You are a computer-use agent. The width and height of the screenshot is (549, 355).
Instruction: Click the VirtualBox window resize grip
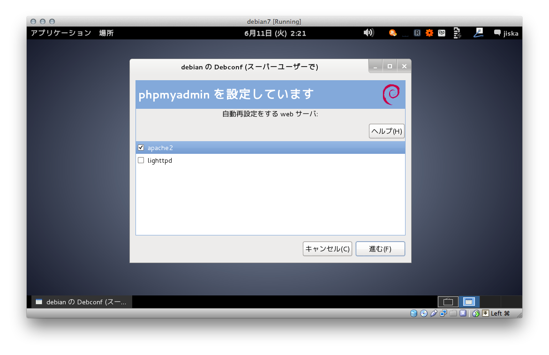(519, 315)
